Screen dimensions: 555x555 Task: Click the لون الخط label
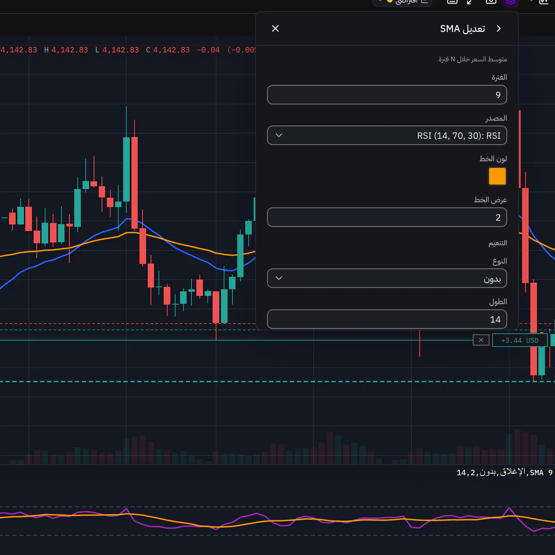493,159
